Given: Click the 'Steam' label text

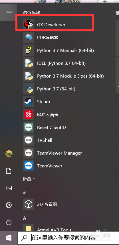Looking at the screenshot, I should (43, 102).
